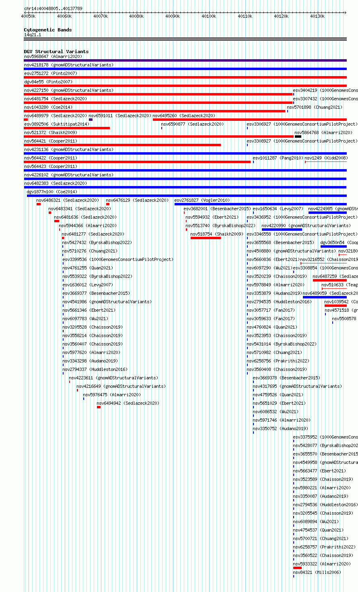Click nsv5513740 (ByrskaBishop2022) label
The height and width of the screenshot is (592, 358).
(220, 226)
